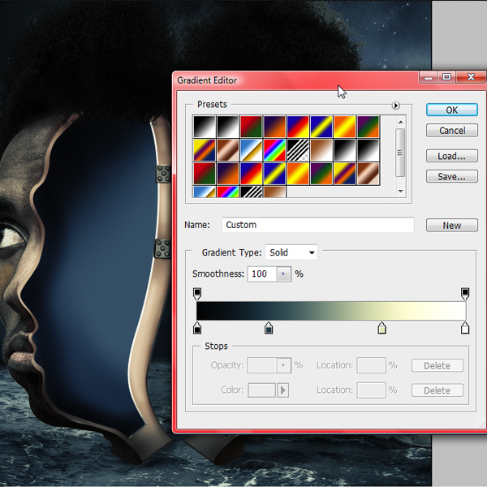
Task: Select the dark teal color stop
Action: [x=269, y=328]
